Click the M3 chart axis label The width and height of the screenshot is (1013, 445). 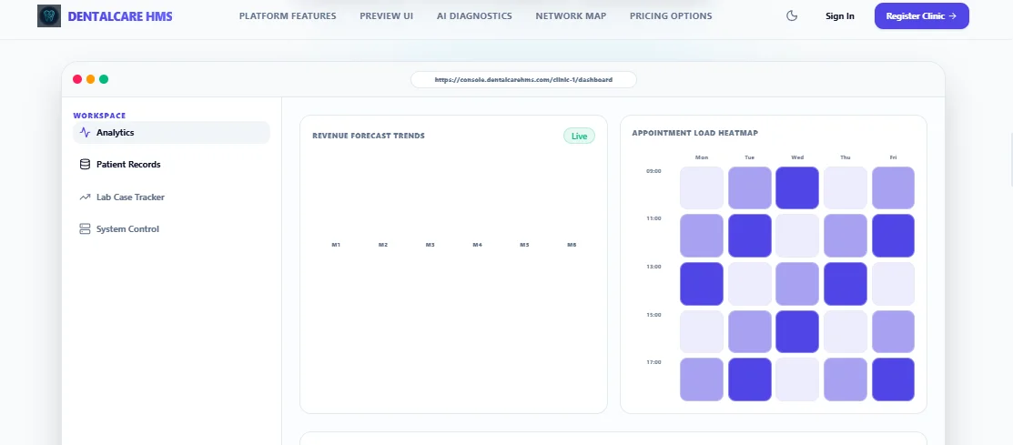coord(431,246)
